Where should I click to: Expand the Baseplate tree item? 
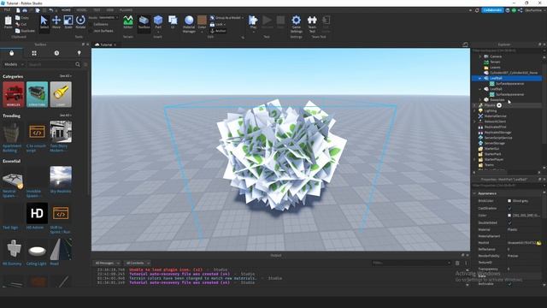(x=480, y=100)
